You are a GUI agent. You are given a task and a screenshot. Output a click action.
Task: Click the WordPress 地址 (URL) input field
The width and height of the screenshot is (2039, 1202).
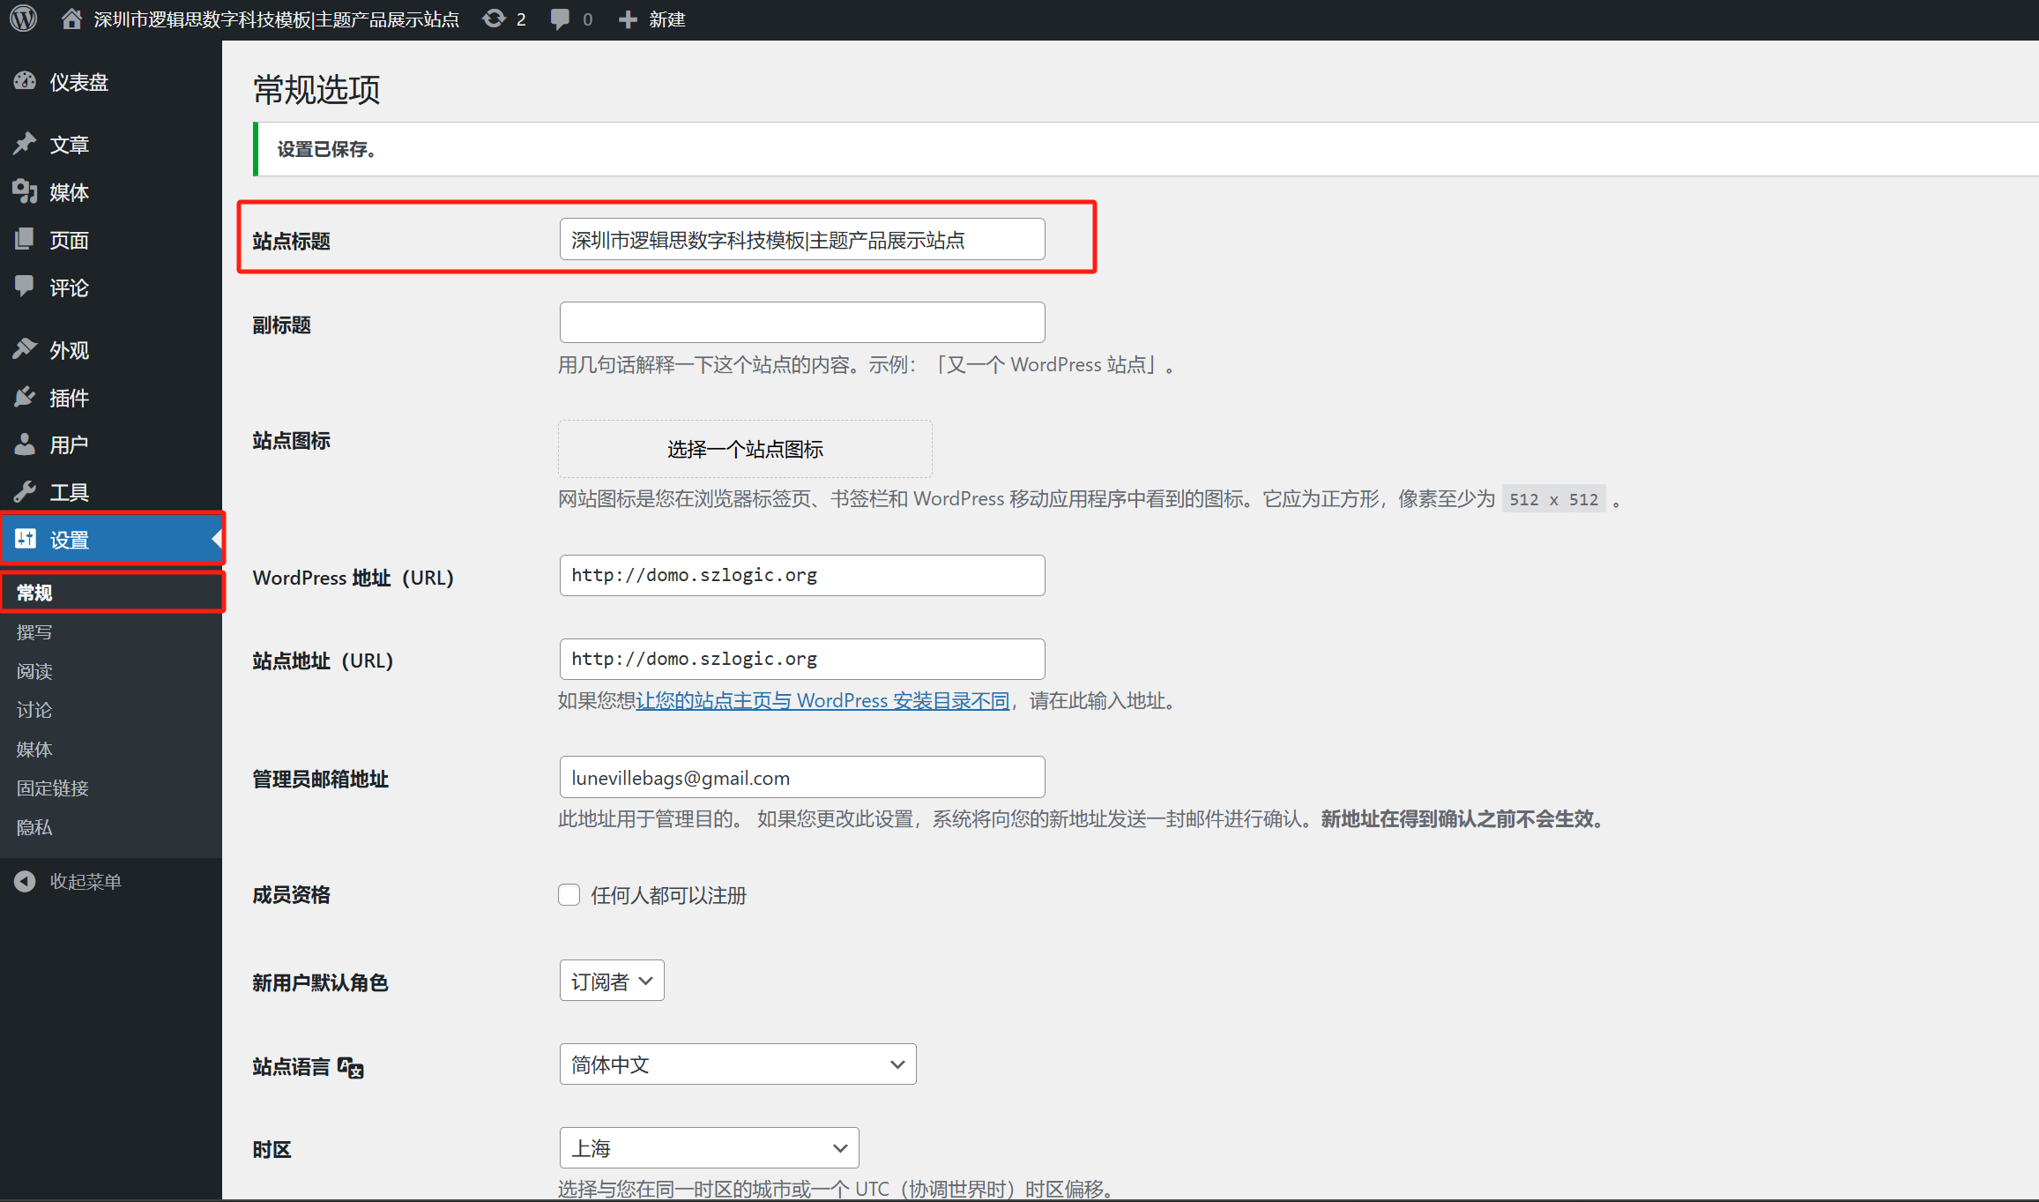(802, 575)
